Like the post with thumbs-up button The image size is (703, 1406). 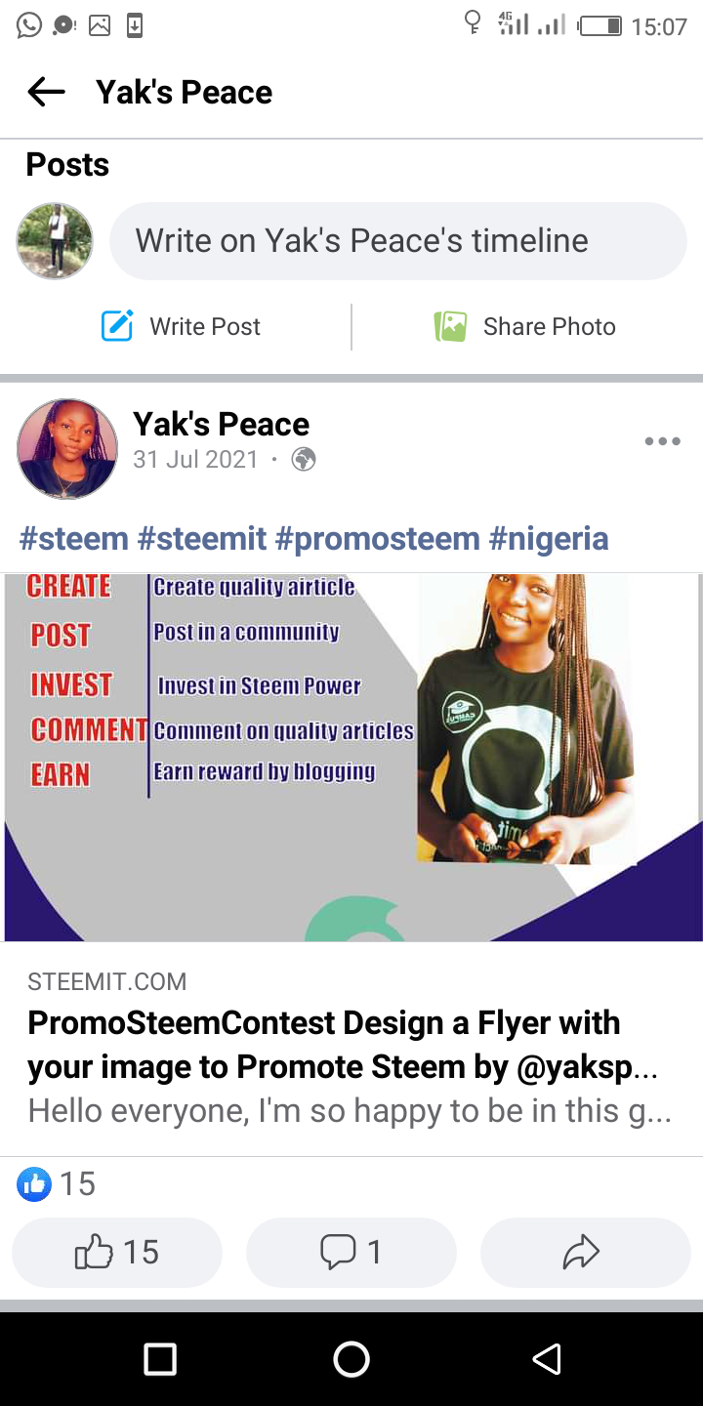click(117, 1252)
